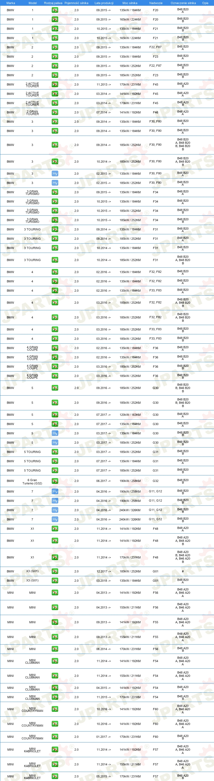Click the Pojemność silnika column header

[x=77, y=3]
